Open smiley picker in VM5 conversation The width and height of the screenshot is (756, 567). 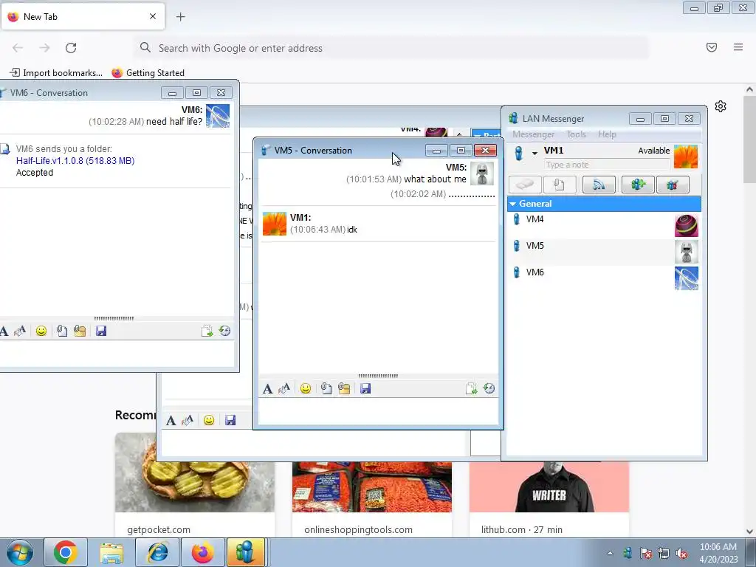tap(305, 388)
